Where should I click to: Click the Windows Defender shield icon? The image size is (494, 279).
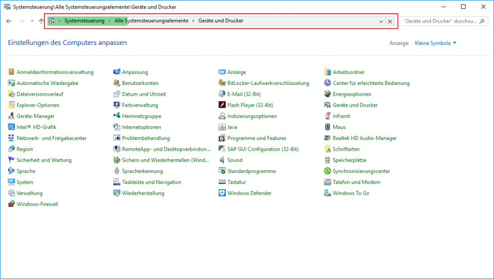coord(222,193)
